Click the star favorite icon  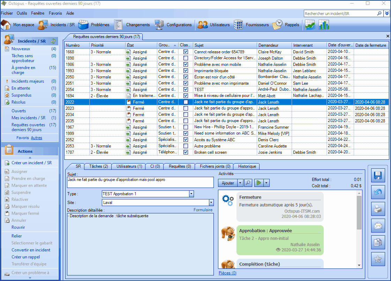[378, 259]
